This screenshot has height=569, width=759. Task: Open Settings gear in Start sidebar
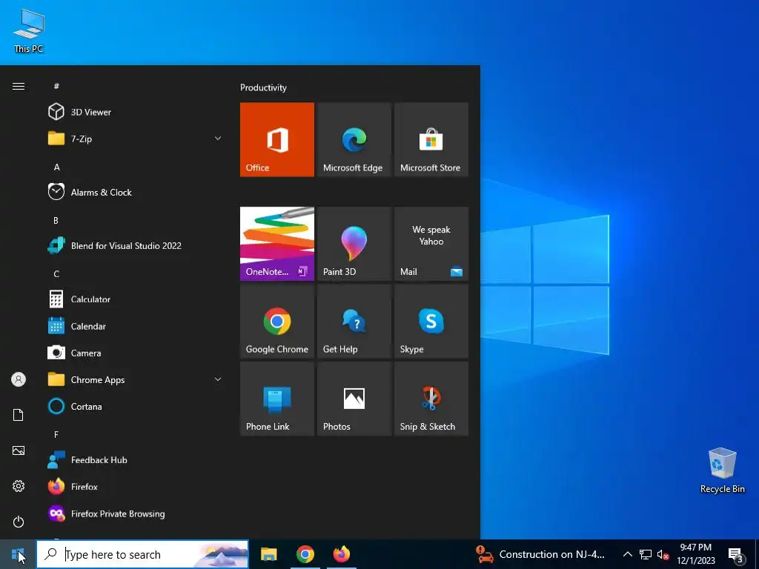coord(19,486)
